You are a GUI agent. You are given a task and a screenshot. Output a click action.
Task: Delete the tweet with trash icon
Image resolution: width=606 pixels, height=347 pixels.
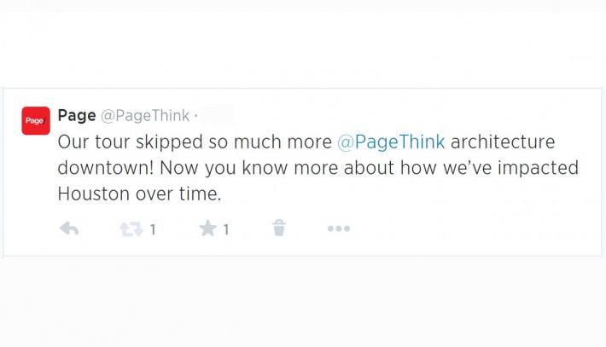coord(279,228)
